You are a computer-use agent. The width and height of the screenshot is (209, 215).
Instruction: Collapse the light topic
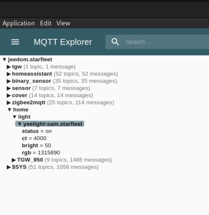(x=15, y=117)
